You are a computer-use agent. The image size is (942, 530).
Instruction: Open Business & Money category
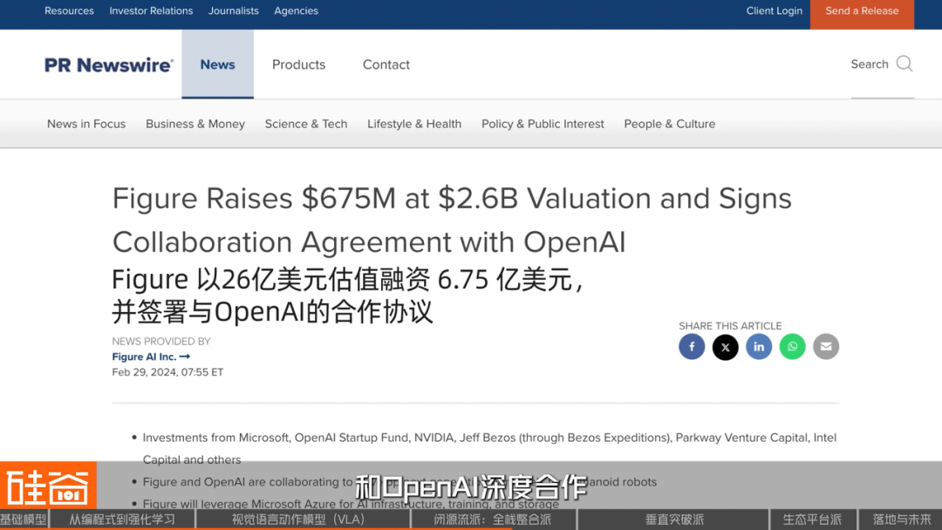click(x=195, y=124)
